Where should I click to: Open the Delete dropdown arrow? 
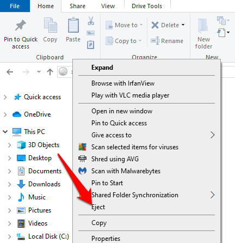(183, 25)
